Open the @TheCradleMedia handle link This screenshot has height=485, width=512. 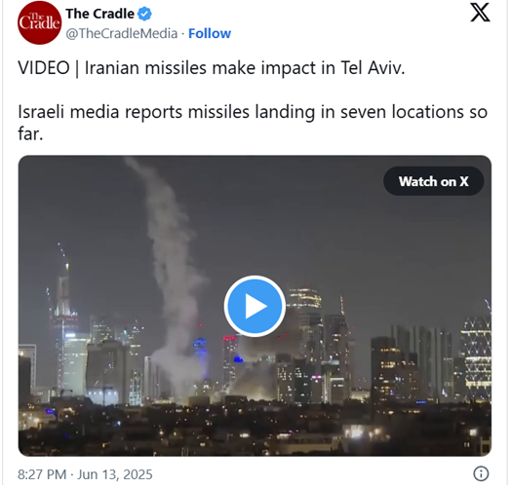coord(122,33)
